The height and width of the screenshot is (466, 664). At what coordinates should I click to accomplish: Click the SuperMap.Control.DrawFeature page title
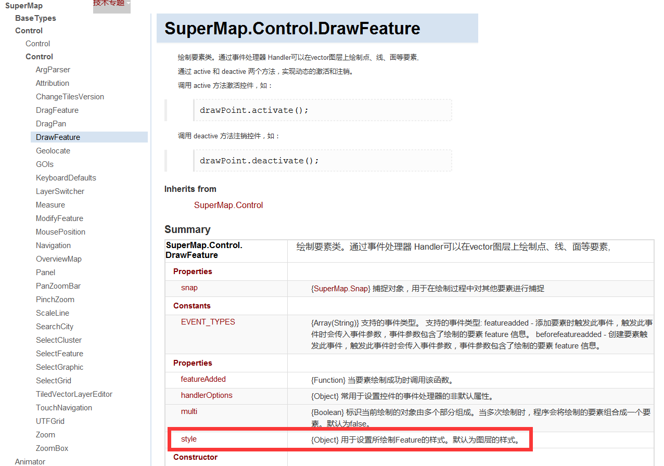(x=292, y=28)
